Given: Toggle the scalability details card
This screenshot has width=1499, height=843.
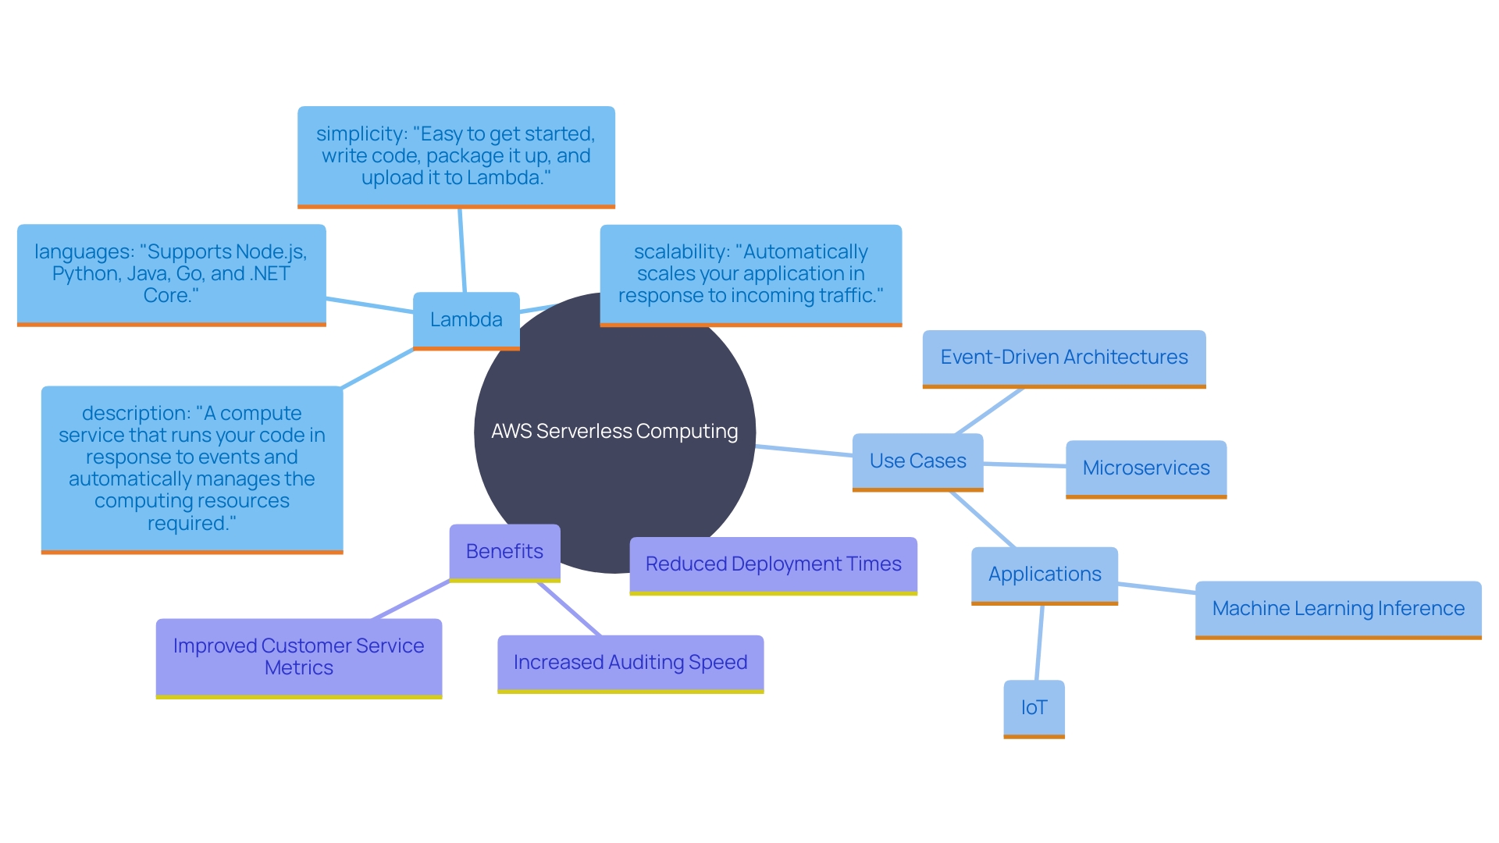Looking at the screenshot, I should coord(755,278).
